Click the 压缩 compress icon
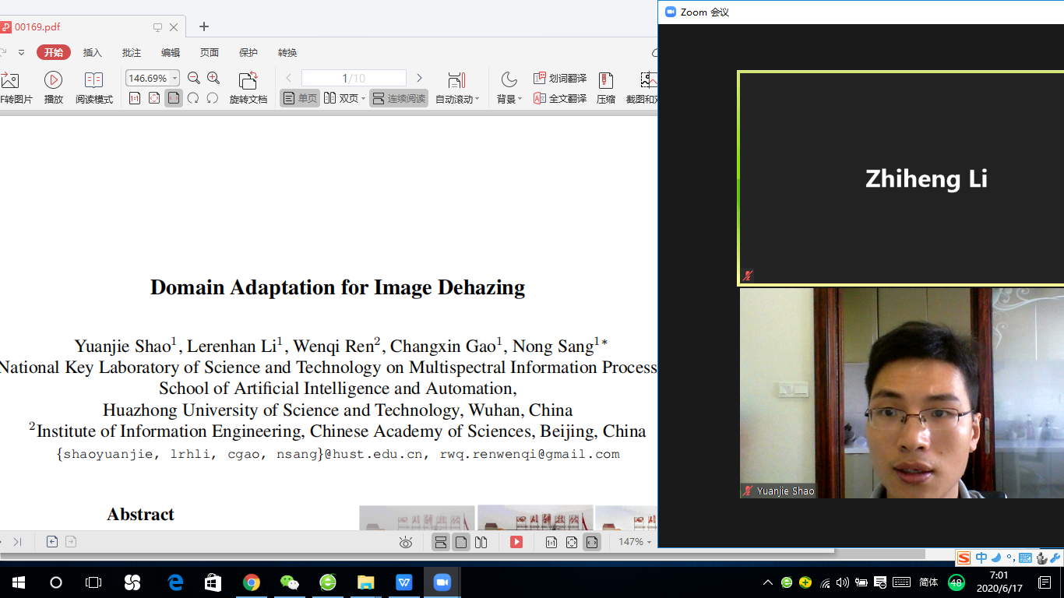 click(605, 80)
